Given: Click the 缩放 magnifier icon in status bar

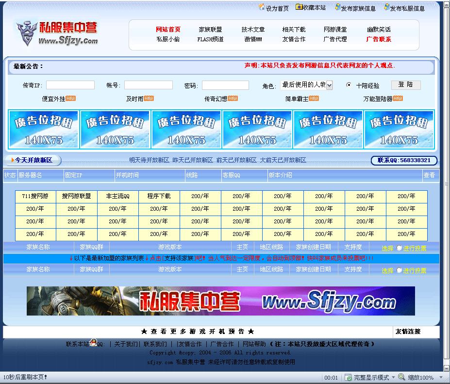Looking at the screenshot, I should click(401, 378).
